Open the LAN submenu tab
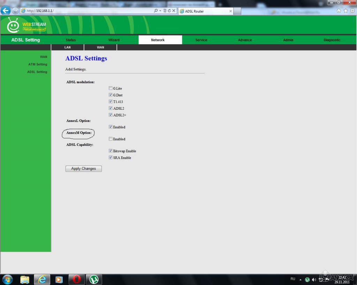This screenshot has height=285, width=357. point(67,47)
